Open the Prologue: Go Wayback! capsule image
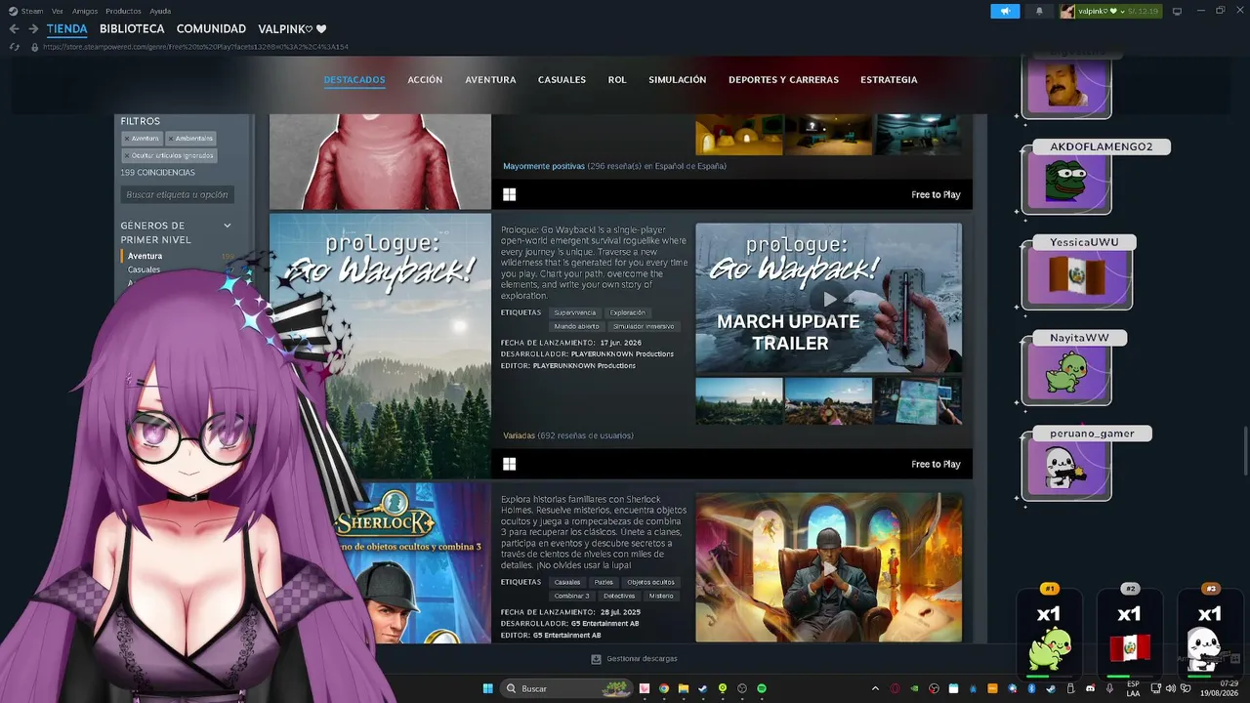Viewport: 1250px width, 703px height. click(x=380, y=345)
